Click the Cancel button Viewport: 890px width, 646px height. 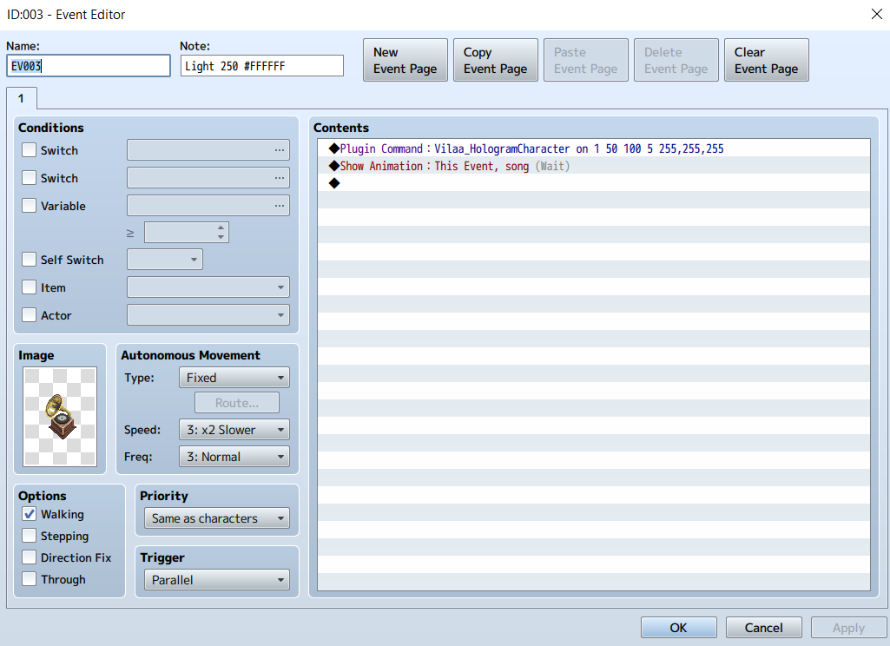point(763,627)
